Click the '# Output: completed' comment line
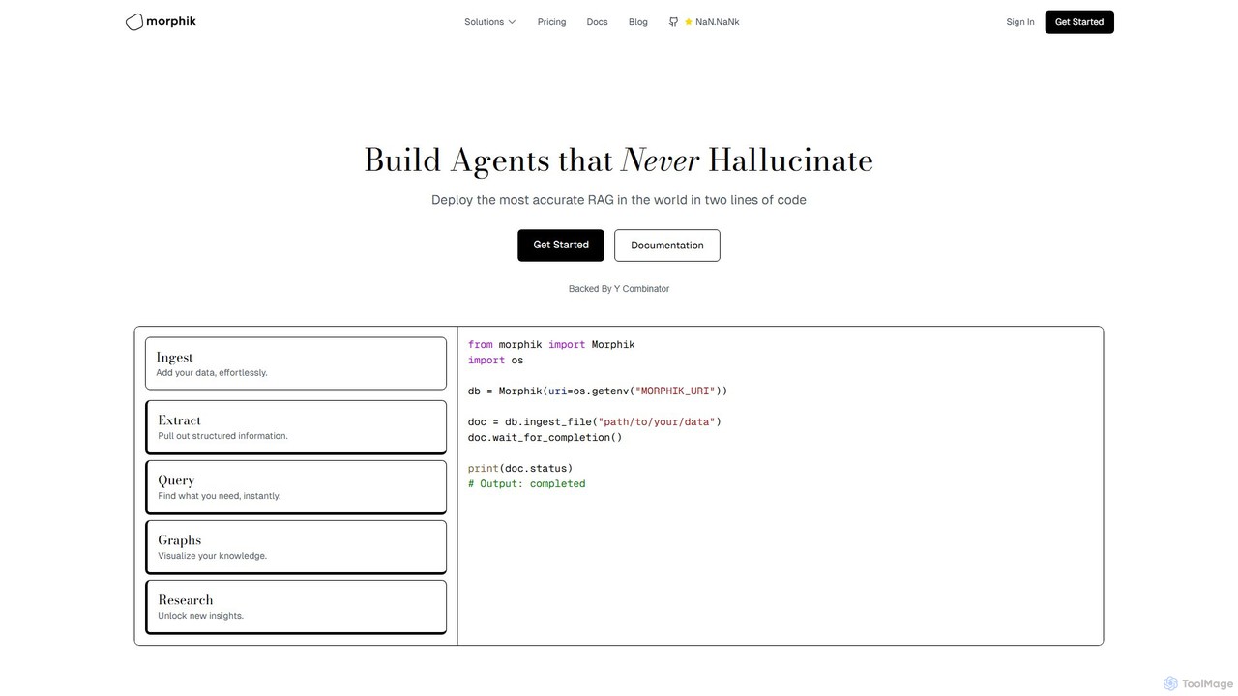Viewport: 1238px width, 696px height. [x=527, y=484]
